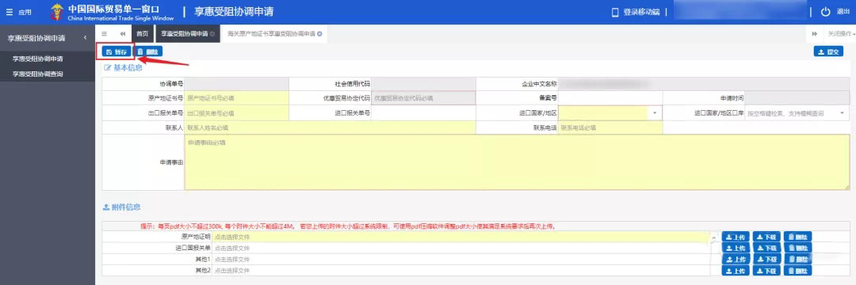Click the 原产地证书号 input field
Screen dimensions: 856x285
pyautogui.click(x=236, y=98)
